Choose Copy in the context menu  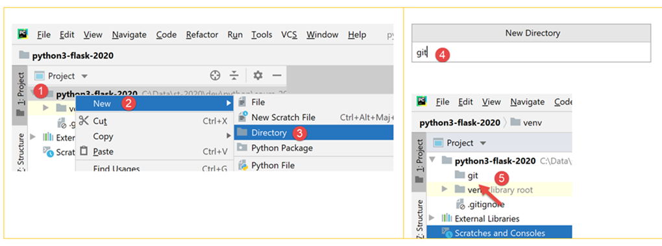[154, 136]
